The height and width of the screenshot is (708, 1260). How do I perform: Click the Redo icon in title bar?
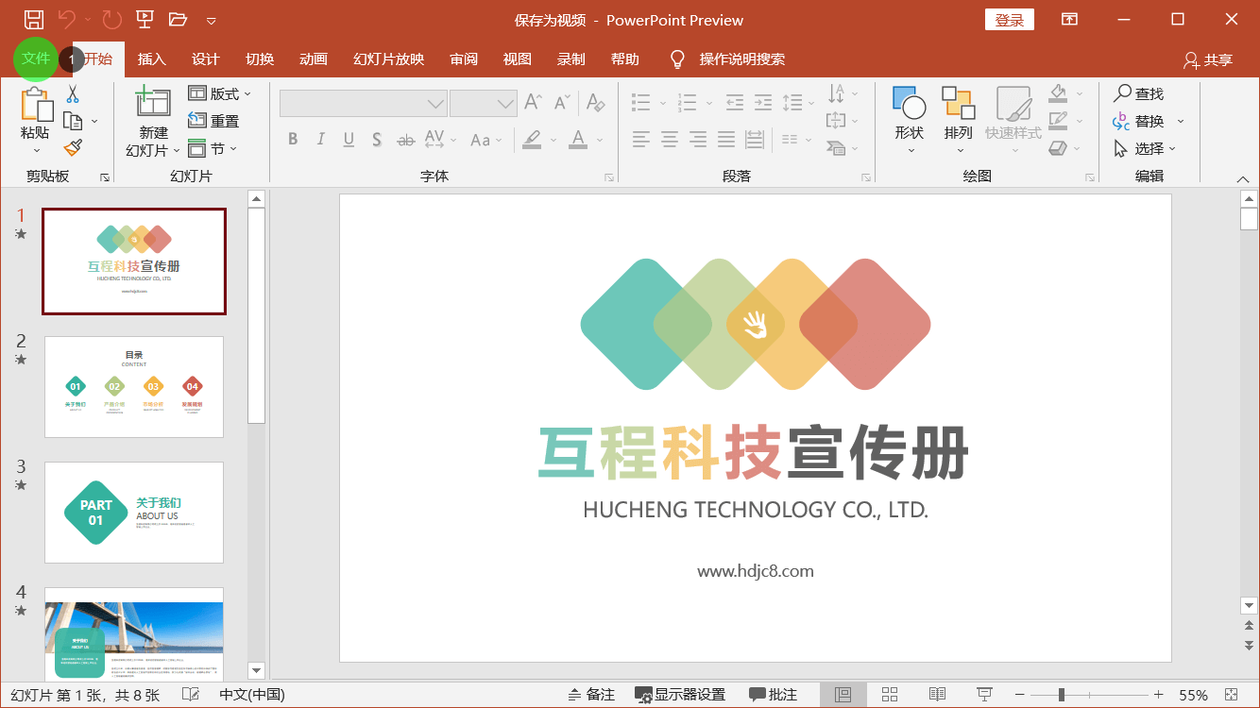coord(111,19)
